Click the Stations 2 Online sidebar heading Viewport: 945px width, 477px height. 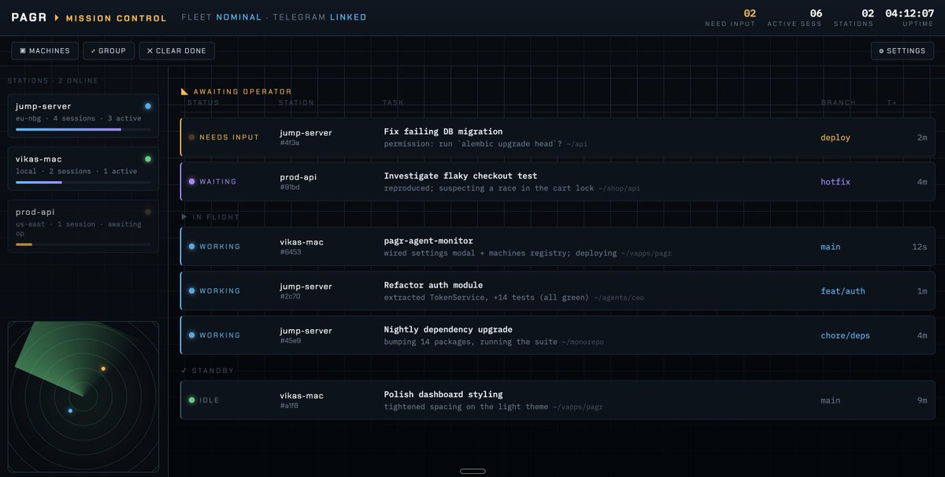(x=53, y=80)
